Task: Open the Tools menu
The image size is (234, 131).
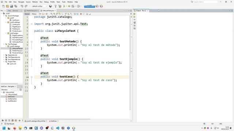Action: [64, 2]
